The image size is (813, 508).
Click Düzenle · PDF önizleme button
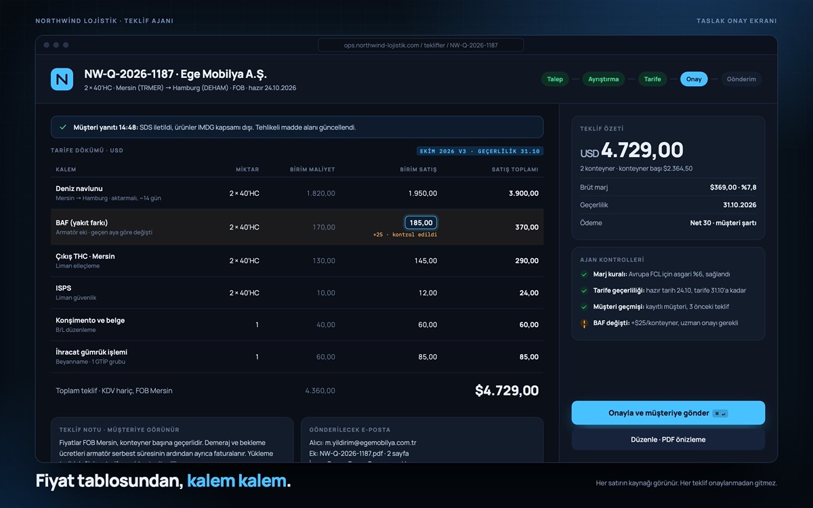point(668,440)
